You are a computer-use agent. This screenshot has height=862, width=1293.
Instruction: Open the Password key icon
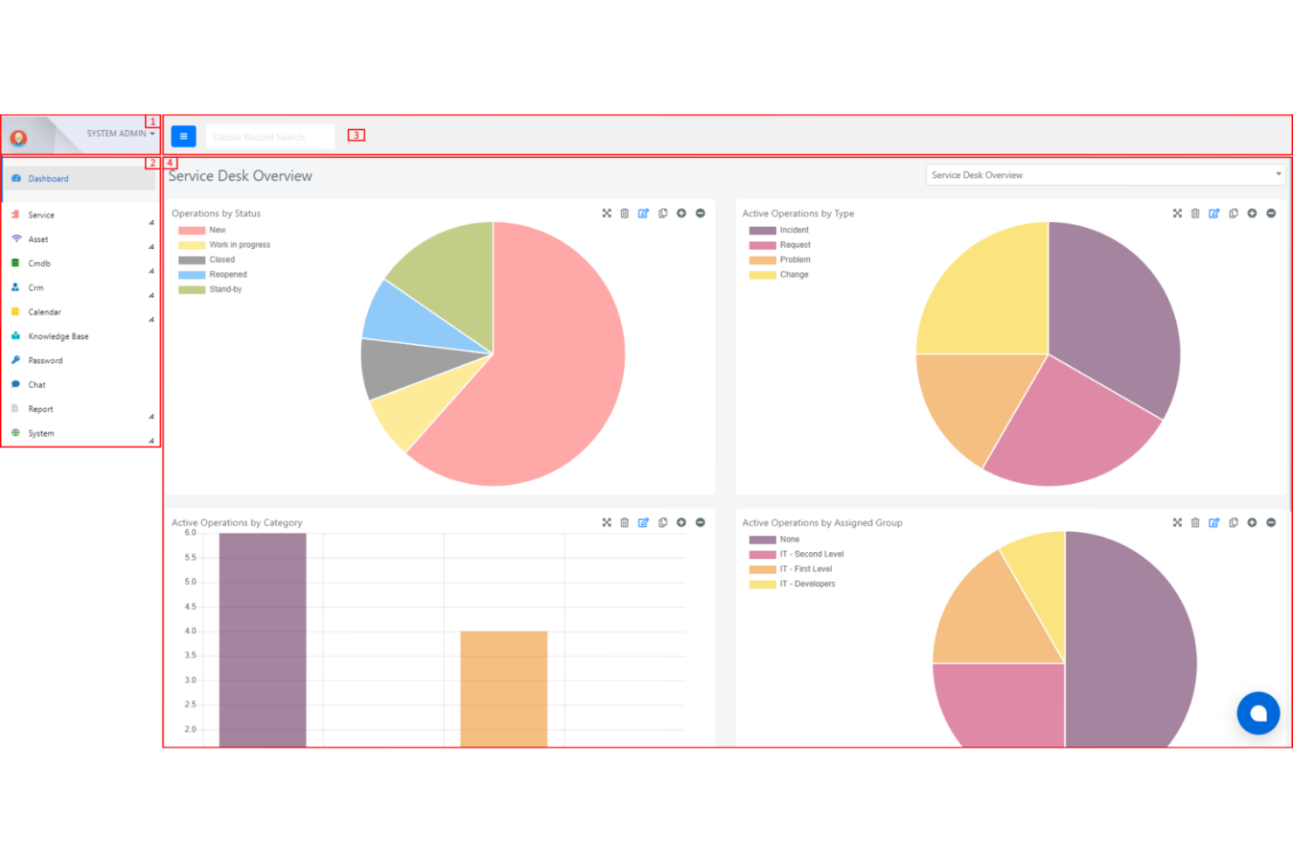coord(16,360)
